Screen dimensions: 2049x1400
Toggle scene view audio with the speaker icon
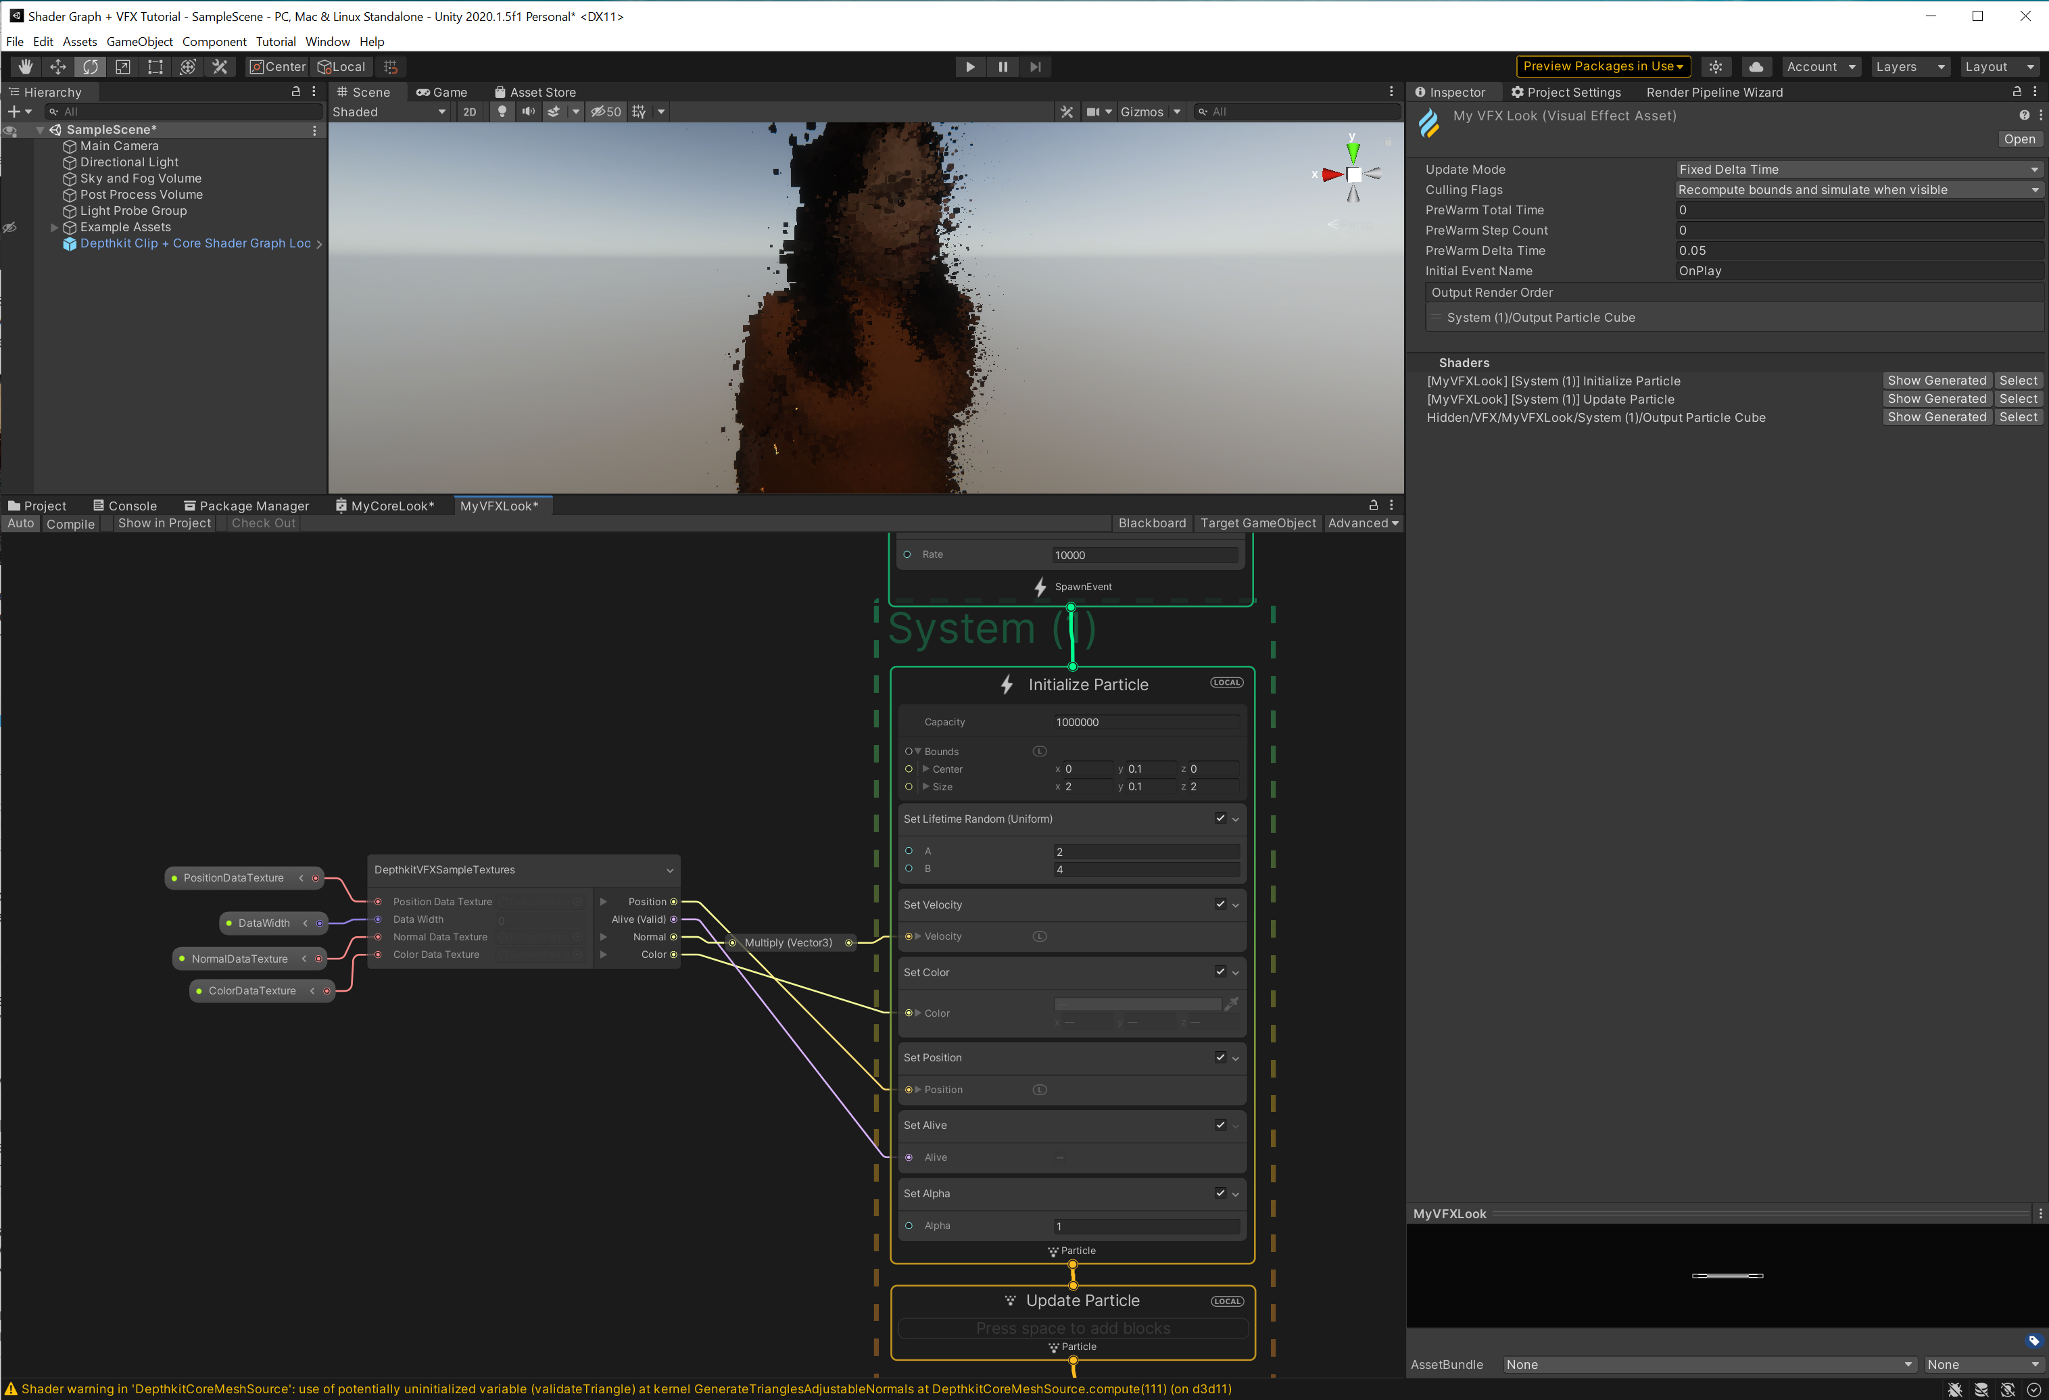tap(528, 111)
